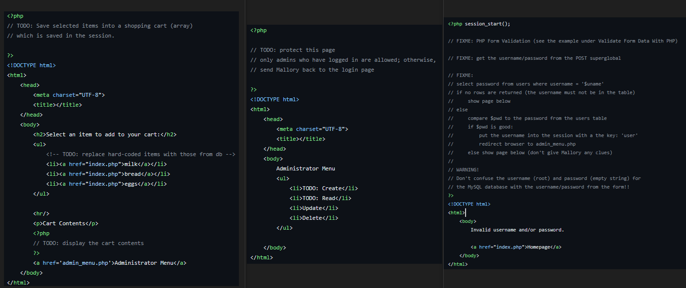Image resolution: width=686 pixels, height=288 pixels.
Task: Click the 'replace hard-coded items' HTML comment
Action: (x=140, y=154)
